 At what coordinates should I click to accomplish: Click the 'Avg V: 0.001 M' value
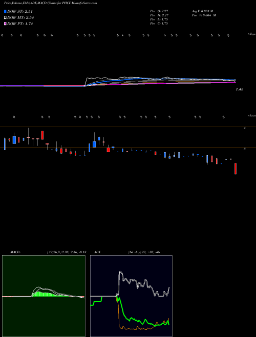point(203,11)
